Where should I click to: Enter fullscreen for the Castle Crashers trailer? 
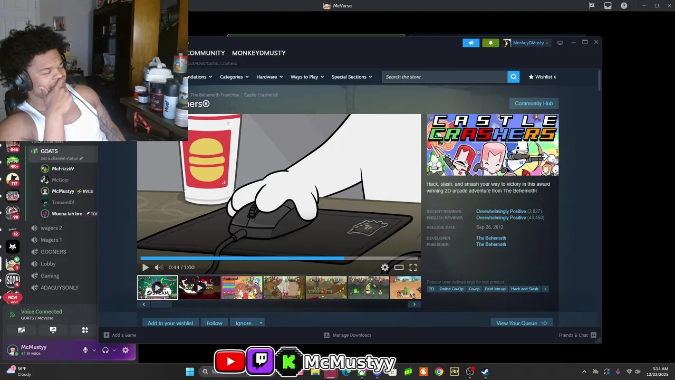click(413, 268)
